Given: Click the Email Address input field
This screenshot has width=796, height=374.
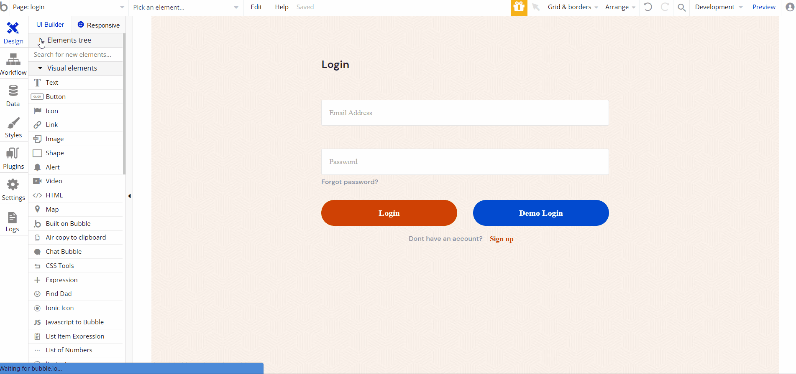Looking at the screenshot, I should [465, 113].
